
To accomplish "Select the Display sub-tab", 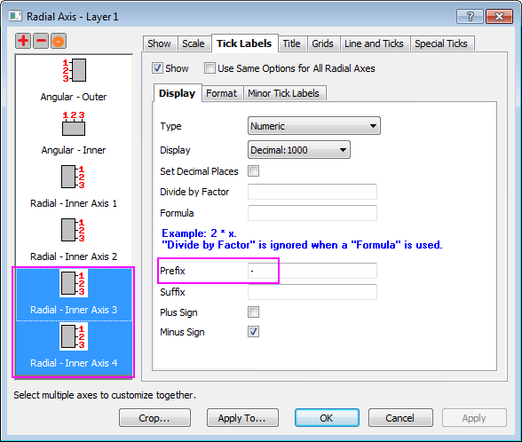I will point(178,93).
